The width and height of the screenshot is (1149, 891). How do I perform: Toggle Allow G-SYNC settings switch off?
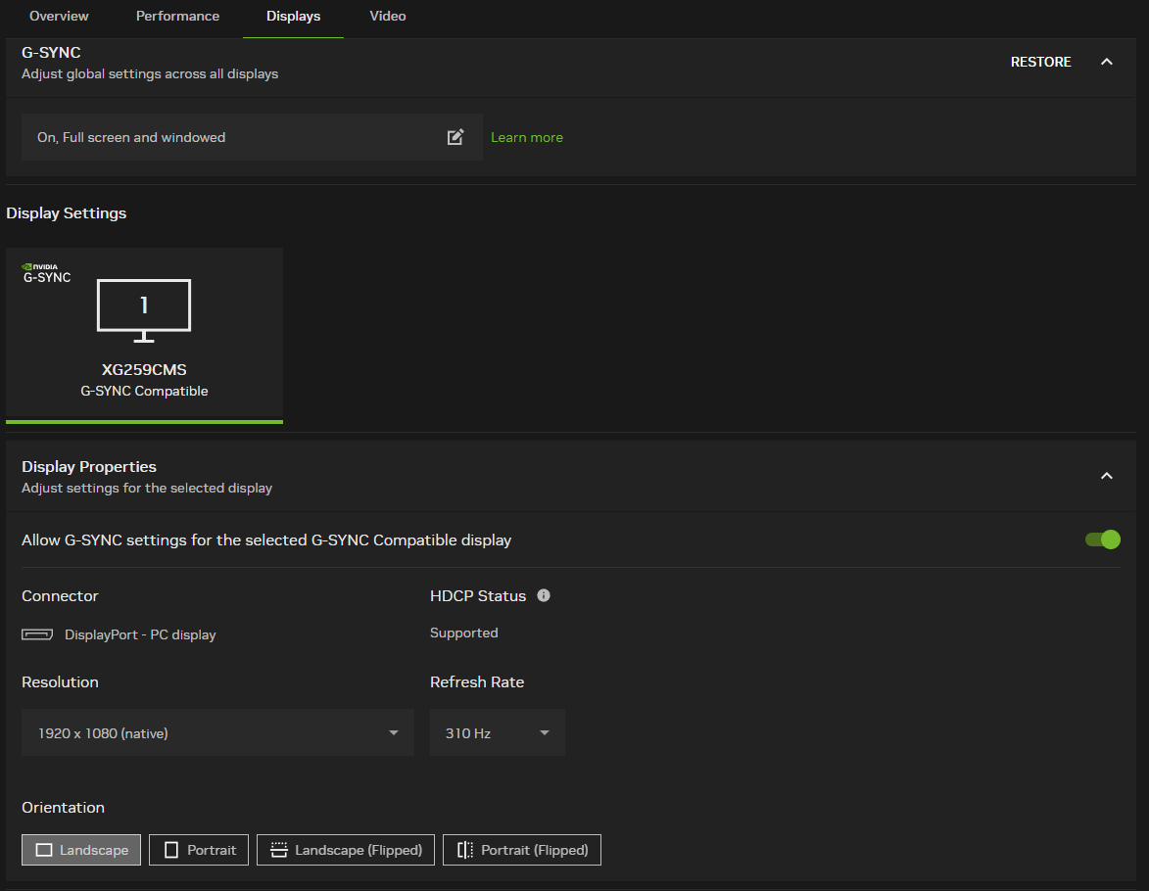point(1102,540)
